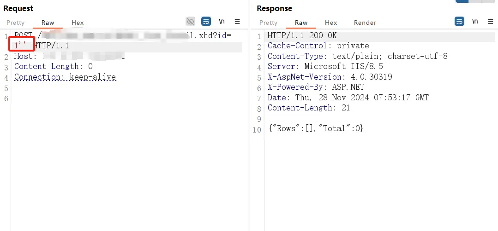Open the Response Render tab
Image resolution: width=498 pixels, height=231 pixels.
[x=365, y=23]
